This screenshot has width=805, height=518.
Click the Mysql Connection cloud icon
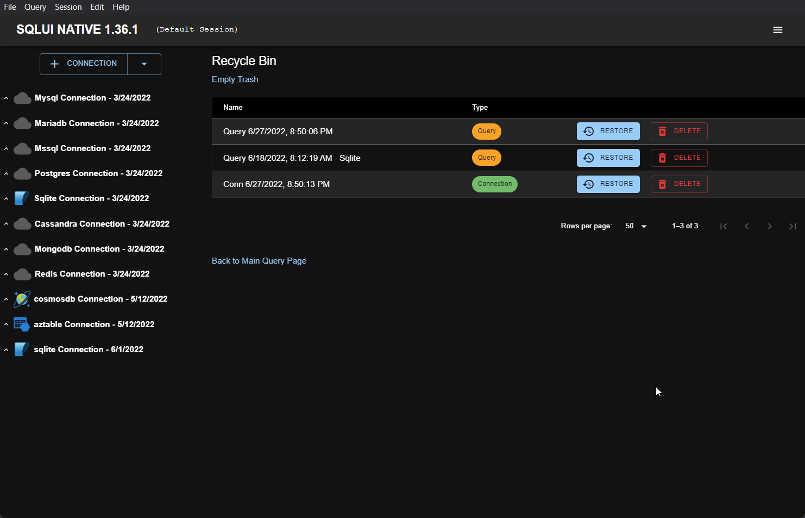(x=22, y=98)
